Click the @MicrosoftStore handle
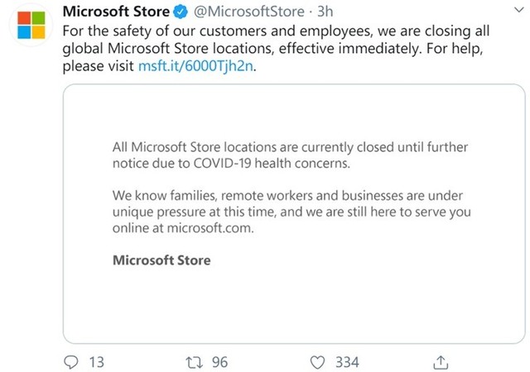Viewport: 530px width, 372px height. click(248, 12)
